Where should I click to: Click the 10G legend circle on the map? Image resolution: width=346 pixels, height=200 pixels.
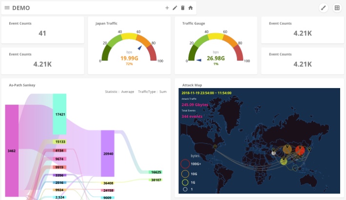(185, 174)
